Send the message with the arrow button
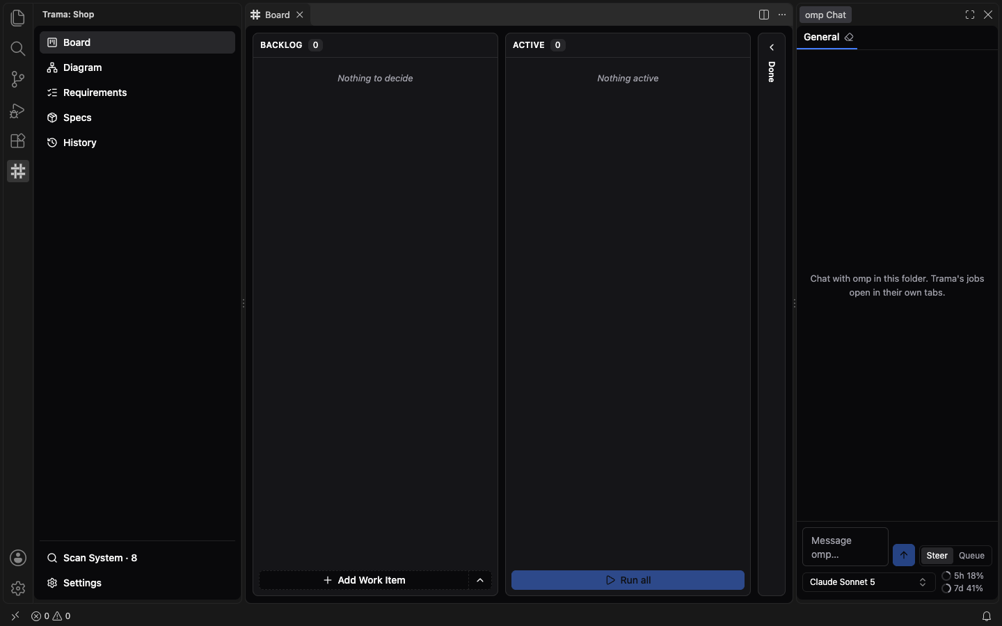Screen dimensions: 1002x626 coord(904,555)
